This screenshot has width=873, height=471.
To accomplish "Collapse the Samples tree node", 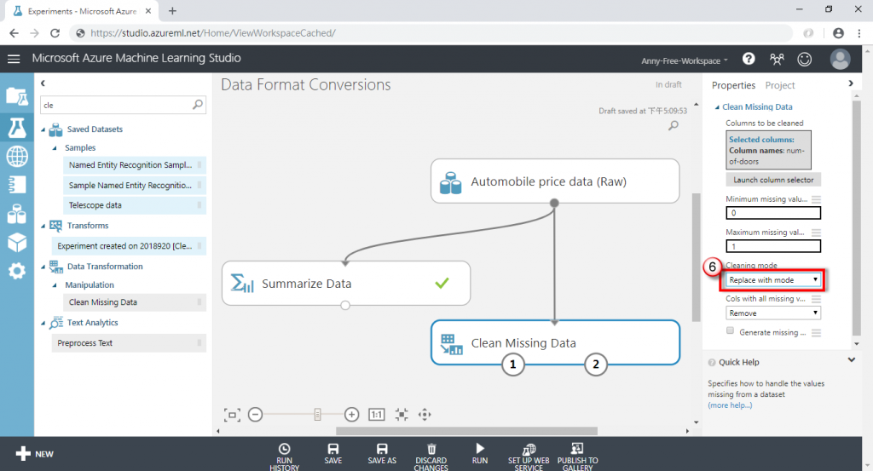I will tap(55, 148).
